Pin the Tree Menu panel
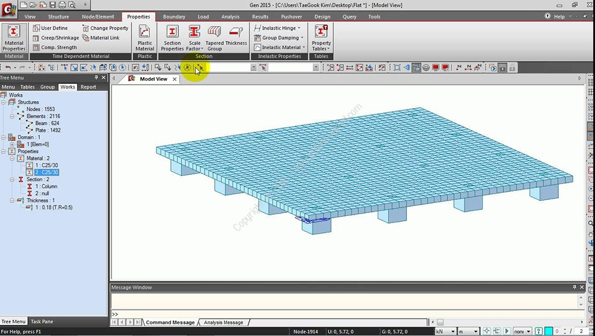 pyautogui.click(x=96, y=78)
